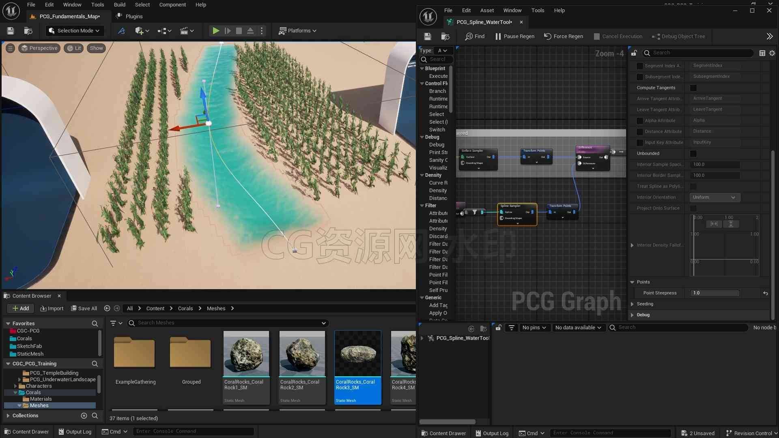Open the viewport hamburger options menu
Screen dimensions: 779x438
coord(11,48)
